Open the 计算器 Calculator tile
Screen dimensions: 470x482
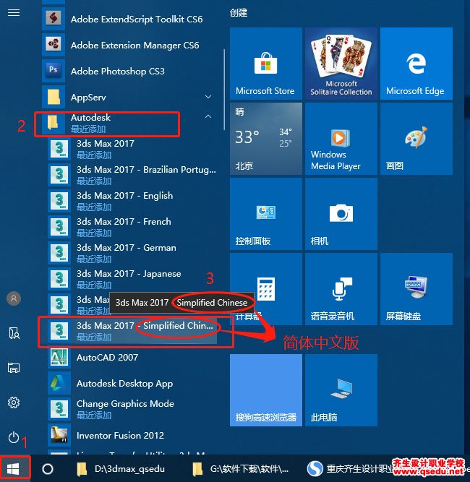pyautogui.click(x=266, y=289)
